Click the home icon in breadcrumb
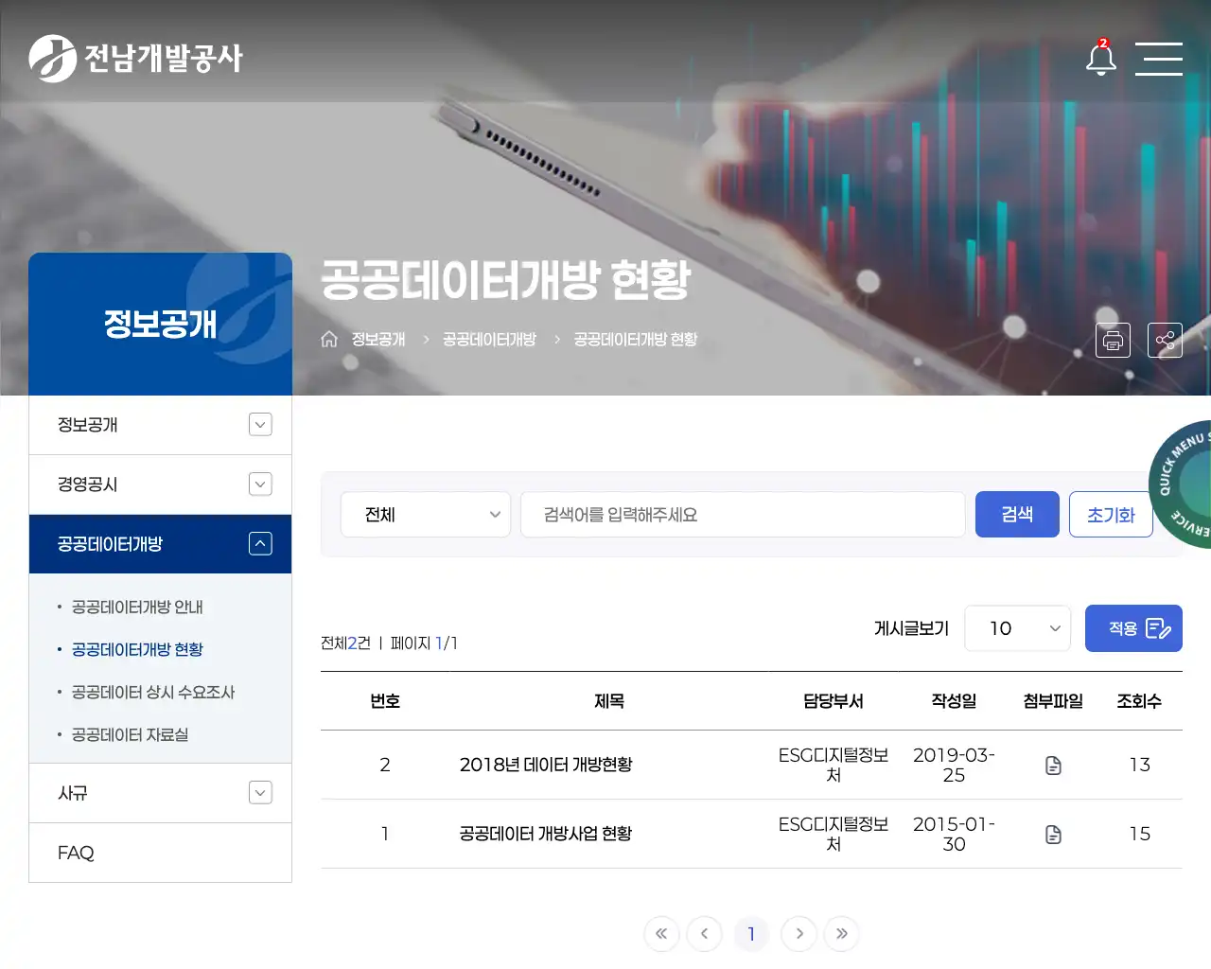 tap(329, 339)
